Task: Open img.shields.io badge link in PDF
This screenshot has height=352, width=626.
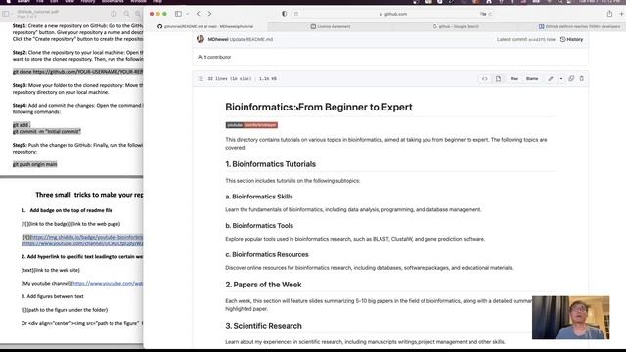Action: pyautogui.click(x=87, y=237)
